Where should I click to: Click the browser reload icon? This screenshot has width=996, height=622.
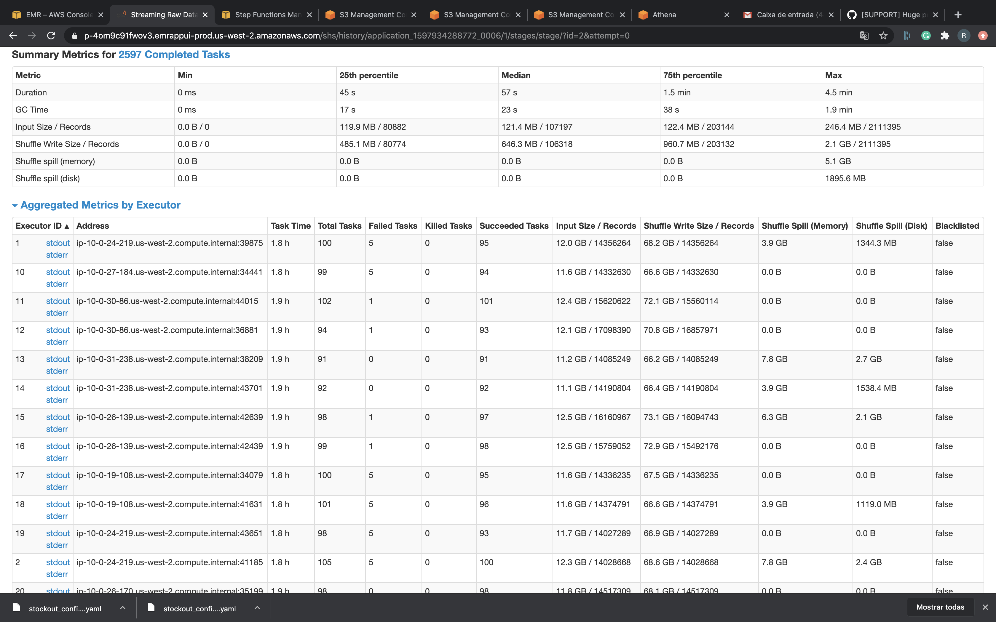pyautogui.click(x=51, y=36)
